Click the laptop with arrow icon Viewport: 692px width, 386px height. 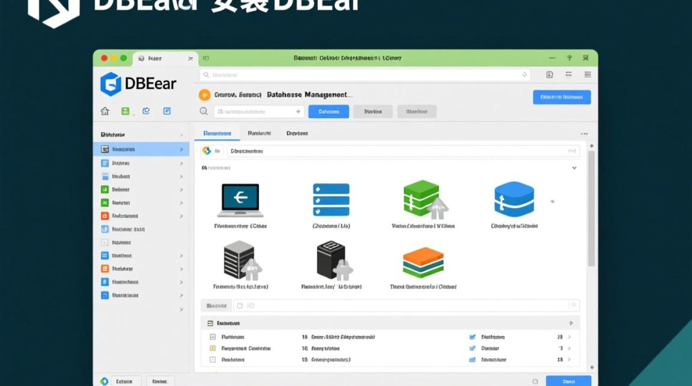240,200
